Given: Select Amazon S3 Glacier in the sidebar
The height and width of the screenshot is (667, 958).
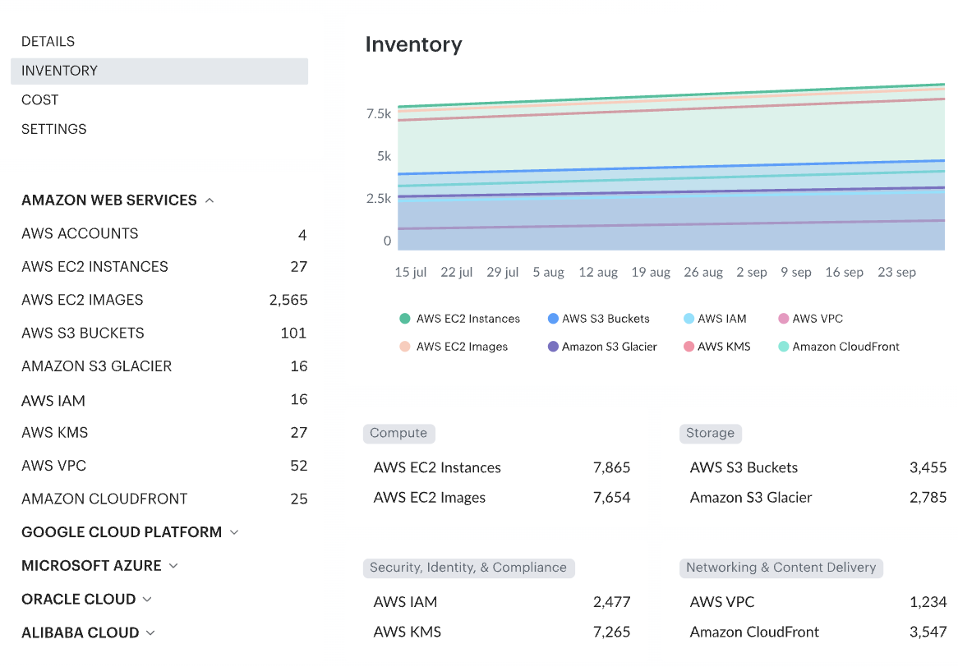Looking at the screenshot, I should tap(164, 366).
